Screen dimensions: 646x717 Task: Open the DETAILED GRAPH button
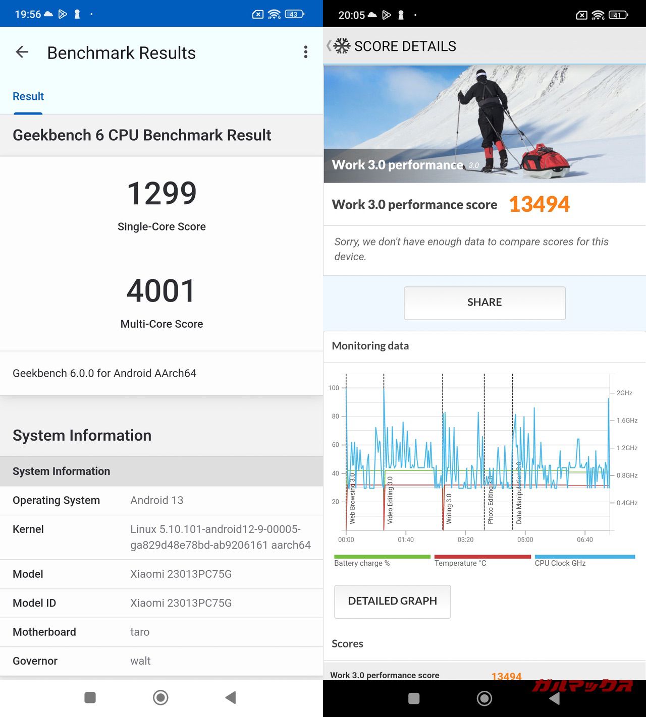(x=392, y=601)
